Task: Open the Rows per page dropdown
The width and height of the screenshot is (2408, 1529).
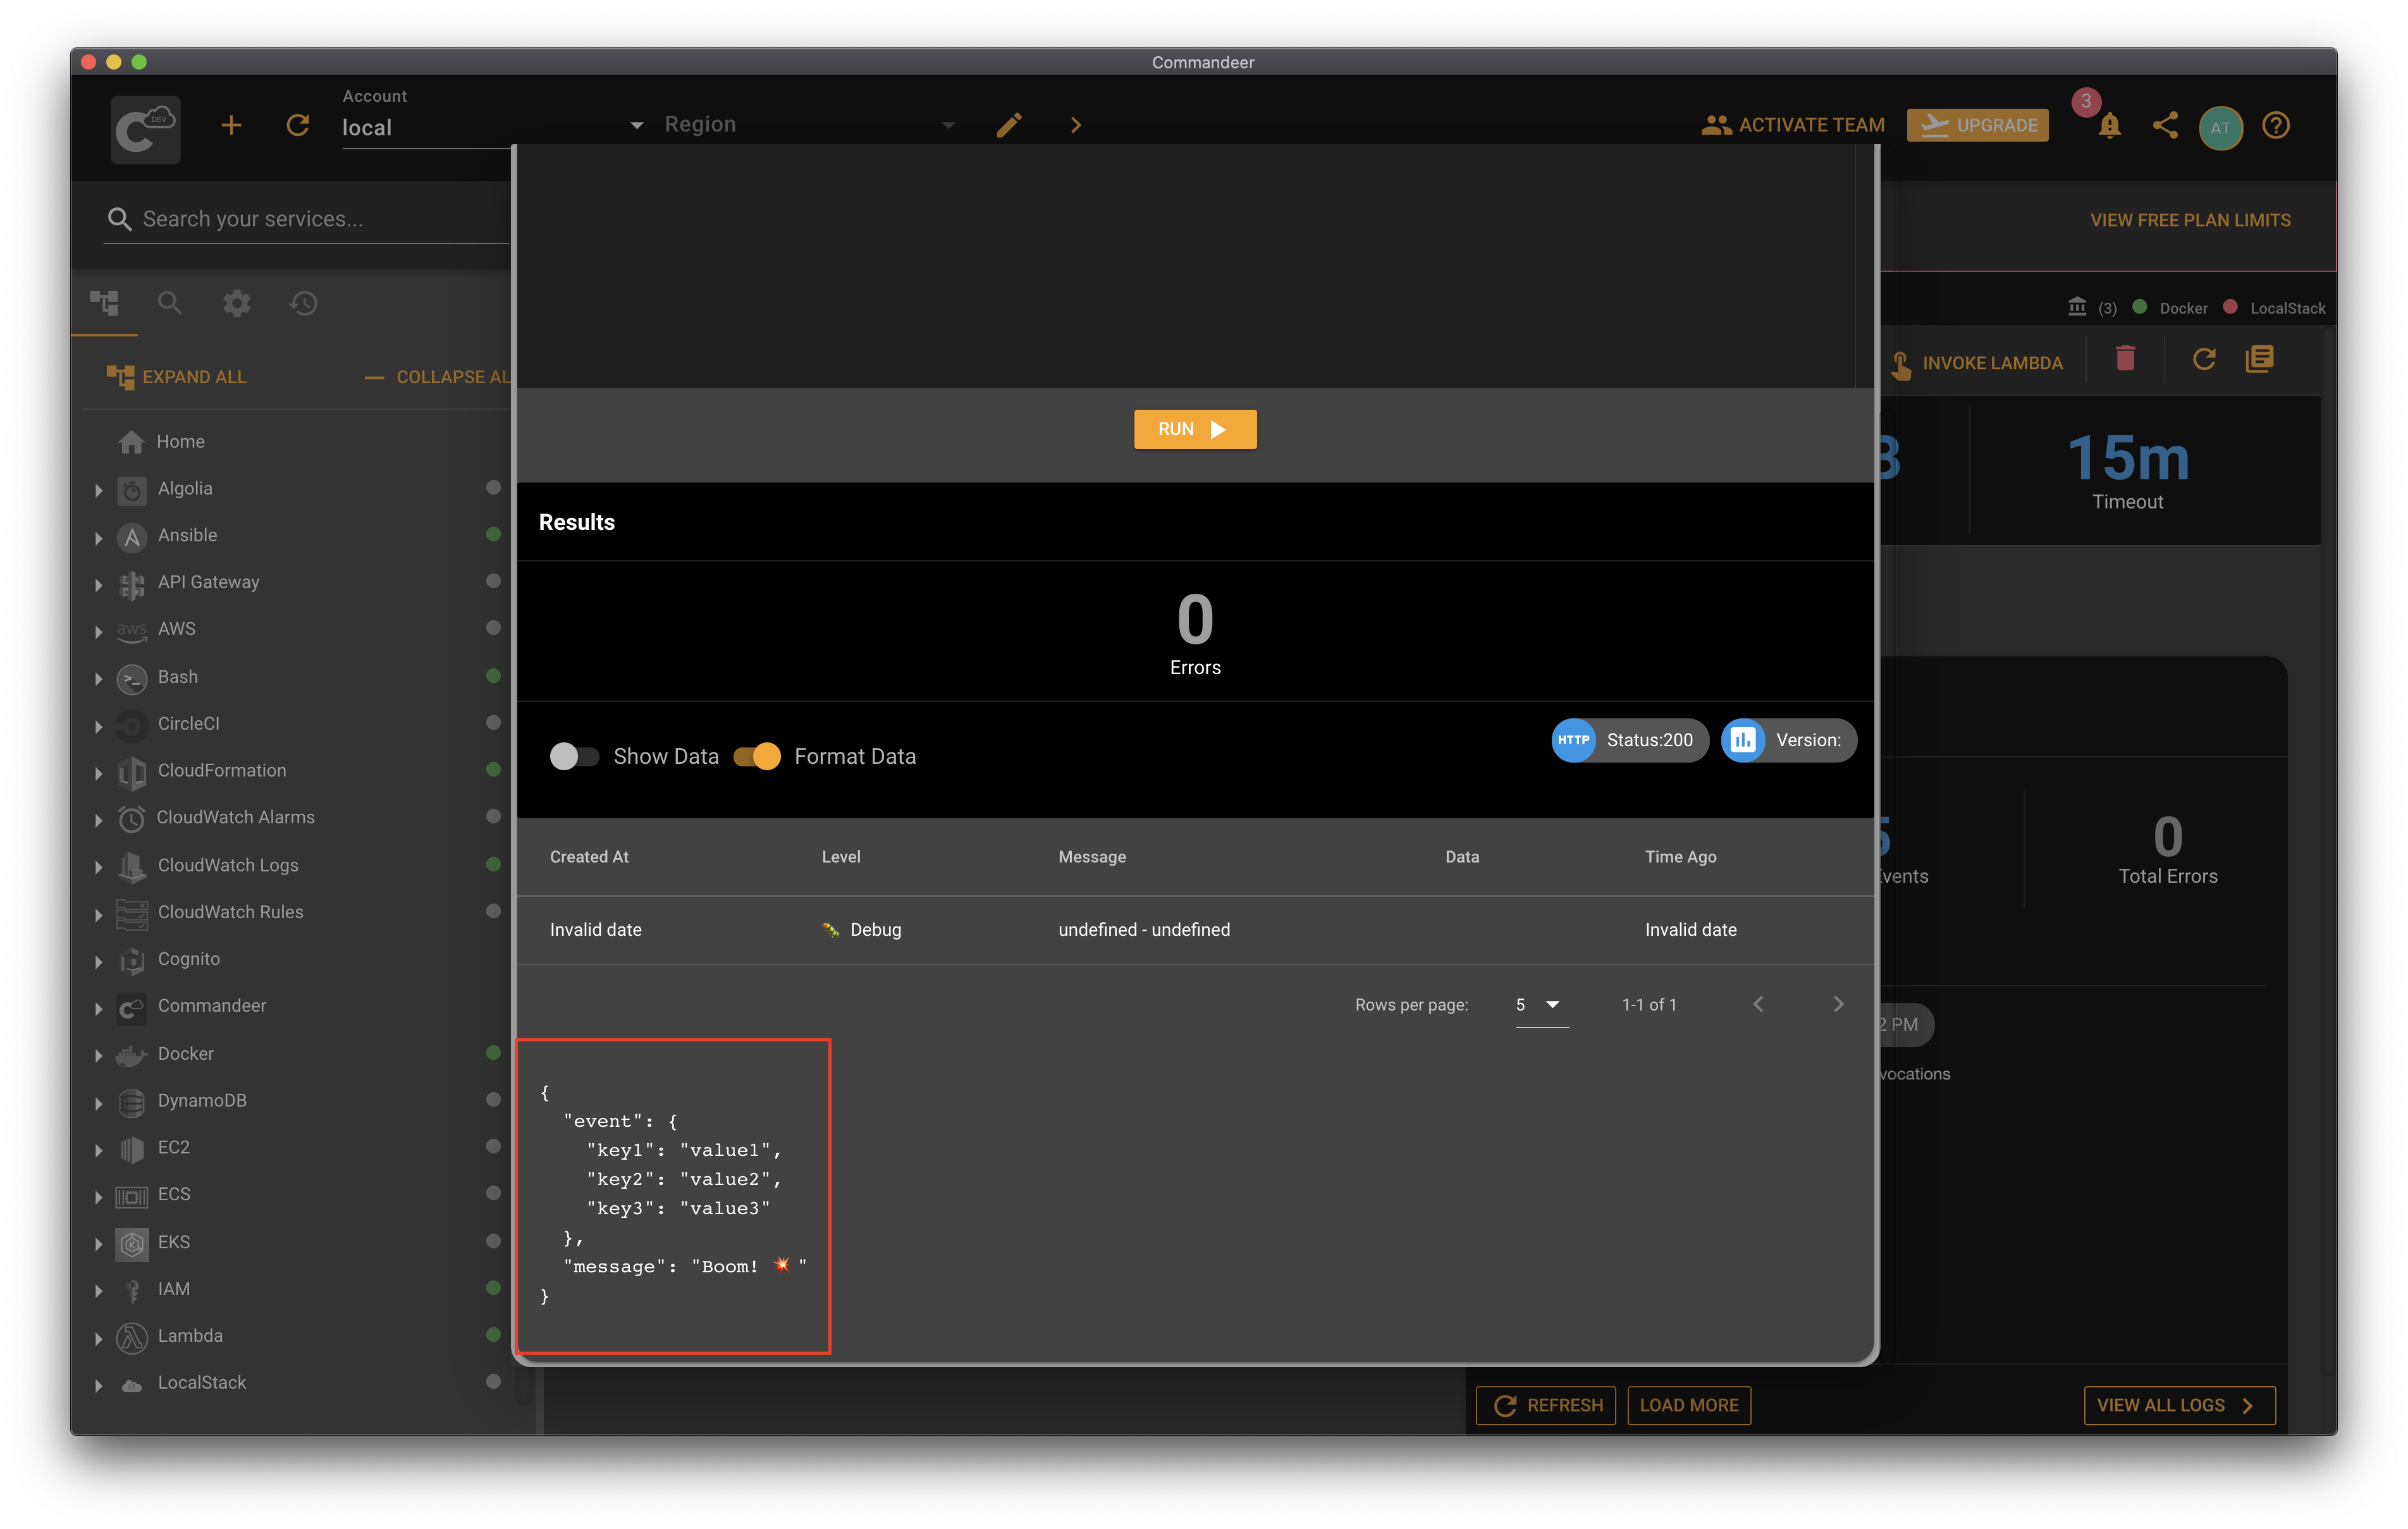Action: [1541, 1004]
